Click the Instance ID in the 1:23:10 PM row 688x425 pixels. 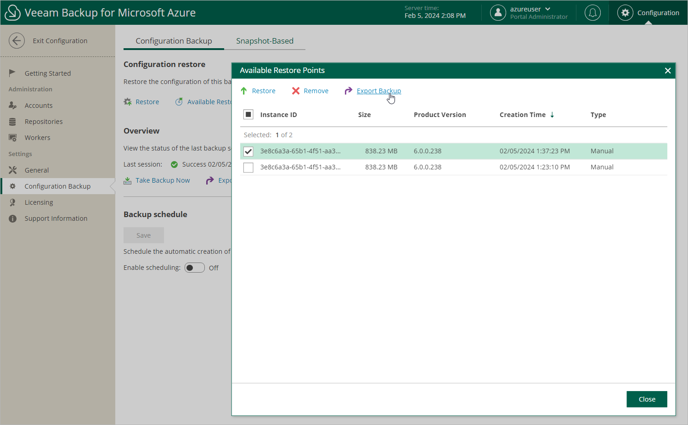[300, 167]
